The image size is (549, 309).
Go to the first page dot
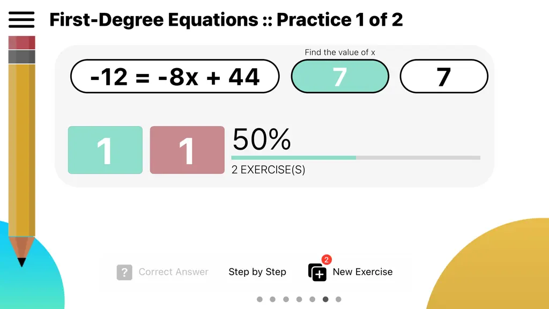(x=259, y=299)
